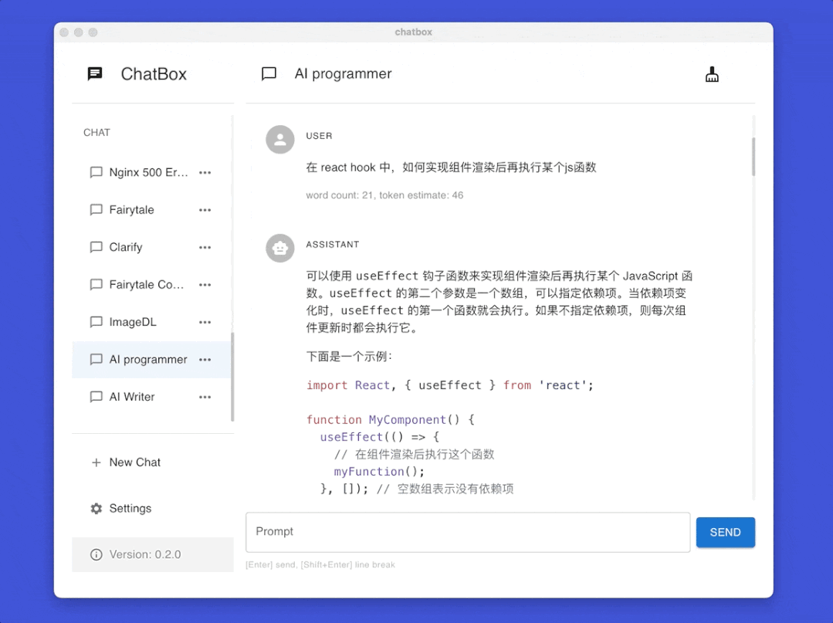The width and height of the screenshot is (833, 623).
Task: Click inside the Prompt input field
Action: 467,532
